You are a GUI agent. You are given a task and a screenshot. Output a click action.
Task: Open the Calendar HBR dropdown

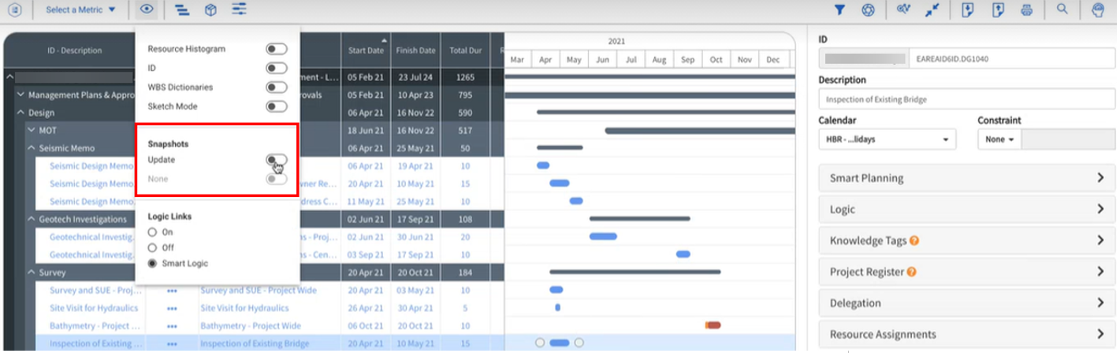[x=887, y=139]
